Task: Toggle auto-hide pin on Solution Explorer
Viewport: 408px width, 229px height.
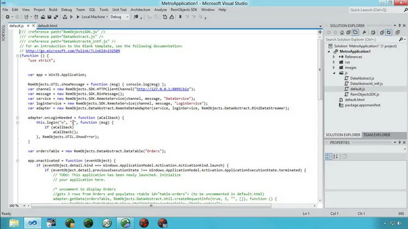Action: point(400,26)
